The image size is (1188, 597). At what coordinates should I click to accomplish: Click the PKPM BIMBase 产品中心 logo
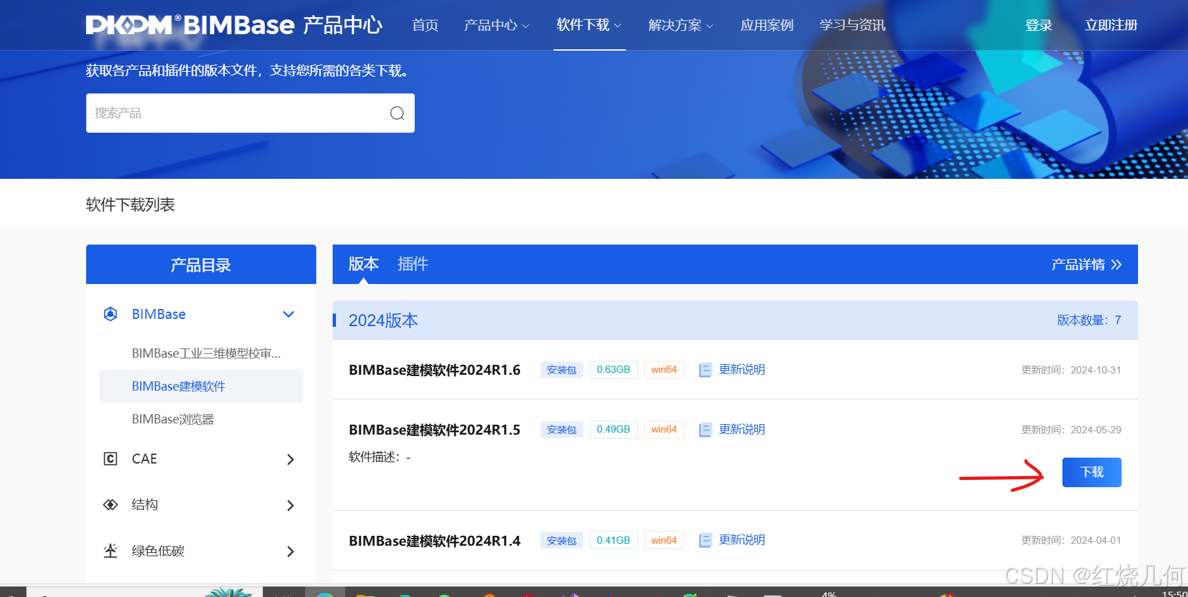(x=234, y=25)
